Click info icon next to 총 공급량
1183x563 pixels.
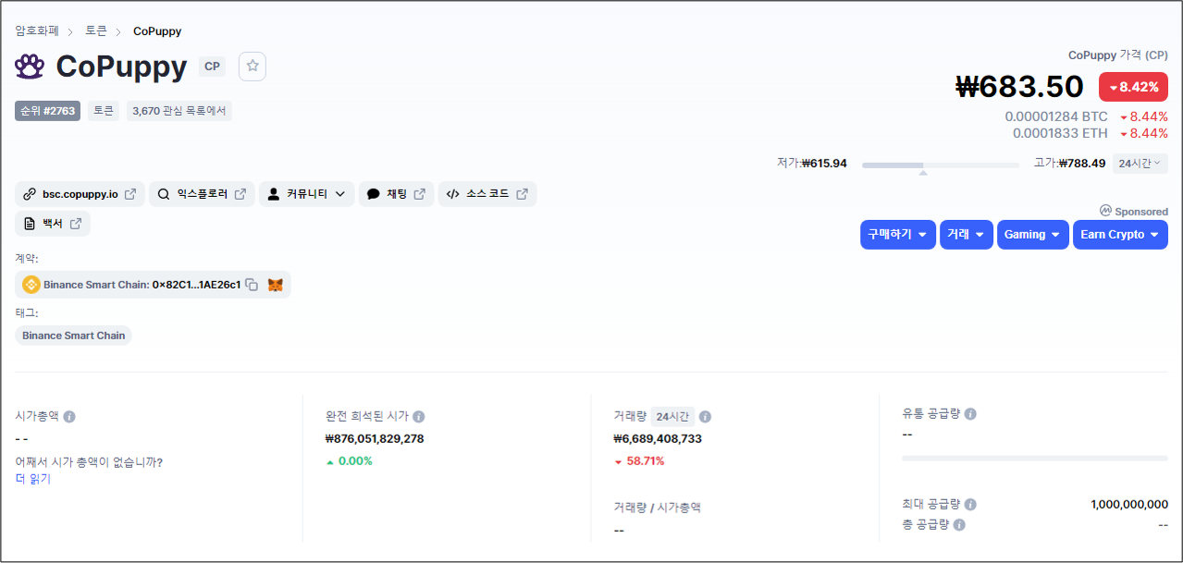point(959,525)
